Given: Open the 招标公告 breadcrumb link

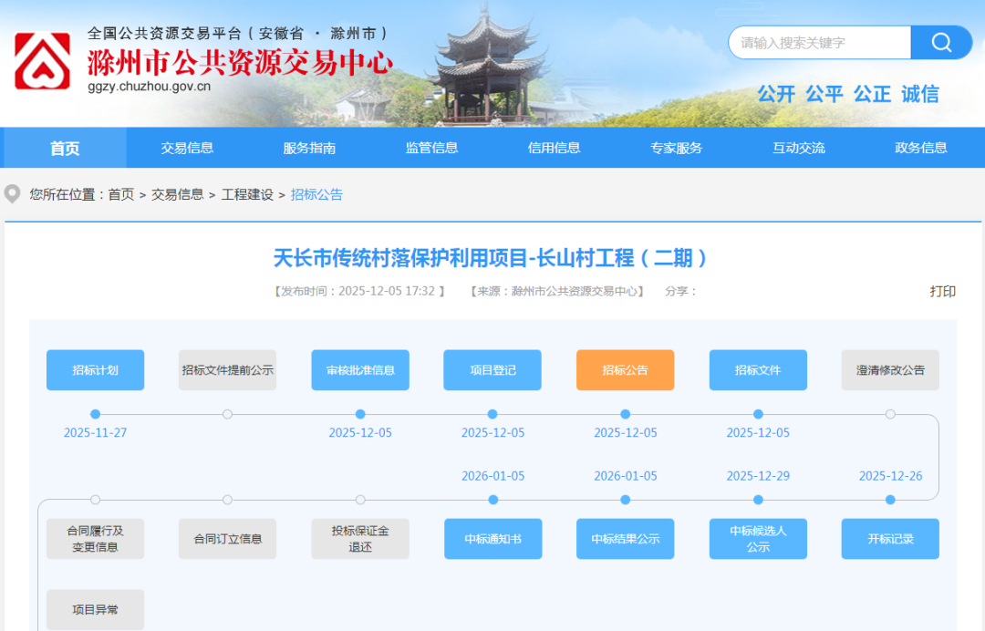Looking at the screenshot, I should 316,194.
